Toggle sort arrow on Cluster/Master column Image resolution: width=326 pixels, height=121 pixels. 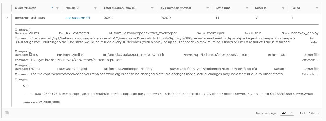point(52,8)
